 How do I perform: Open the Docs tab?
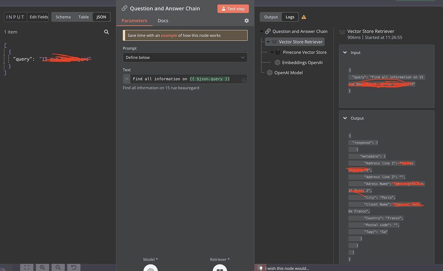coord(163,21)
